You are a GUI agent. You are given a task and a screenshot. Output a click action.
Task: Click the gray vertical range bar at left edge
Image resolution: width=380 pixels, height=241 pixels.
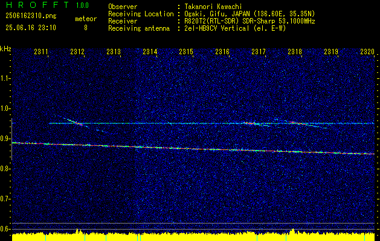click(x=11, y=139)
